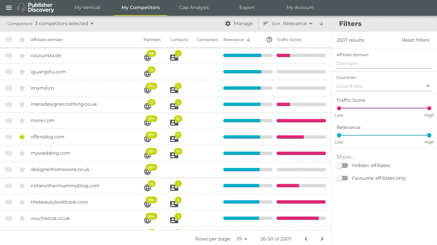Hide iguangdiu.com with eye icon
The image size is (437, 245).
click(9, 72)
